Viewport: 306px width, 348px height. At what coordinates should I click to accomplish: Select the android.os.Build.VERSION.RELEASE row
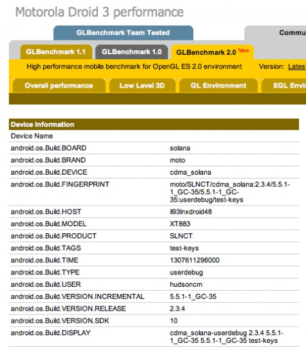(154, 309)
